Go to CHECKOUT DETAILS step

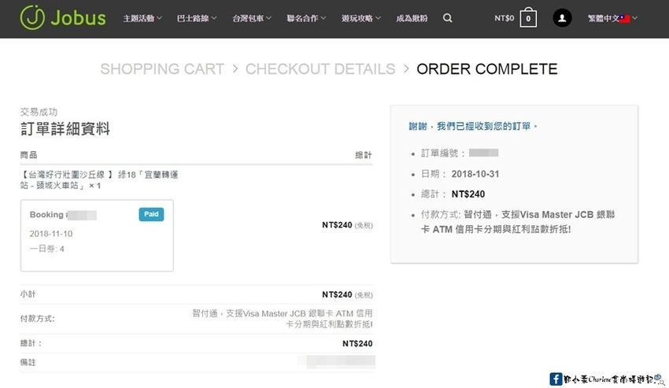pyautogui.click(x=320, y=69)
